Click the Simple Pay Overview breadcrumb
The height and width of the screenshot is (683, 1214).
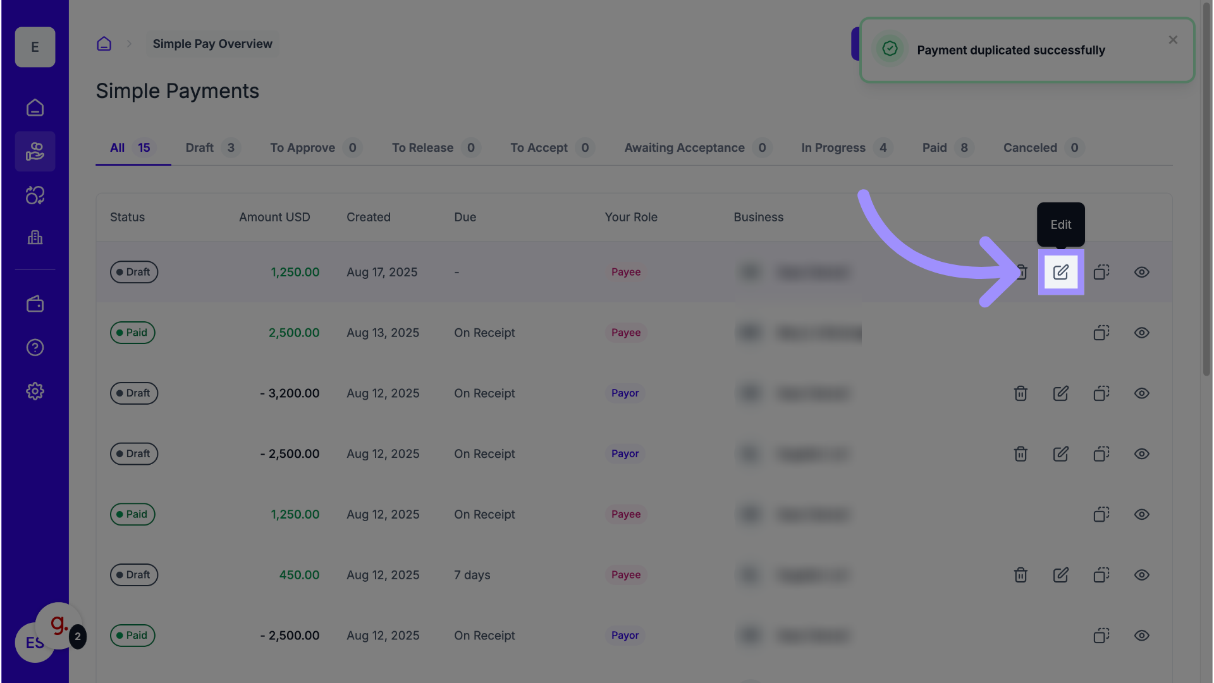pos(212,44)
